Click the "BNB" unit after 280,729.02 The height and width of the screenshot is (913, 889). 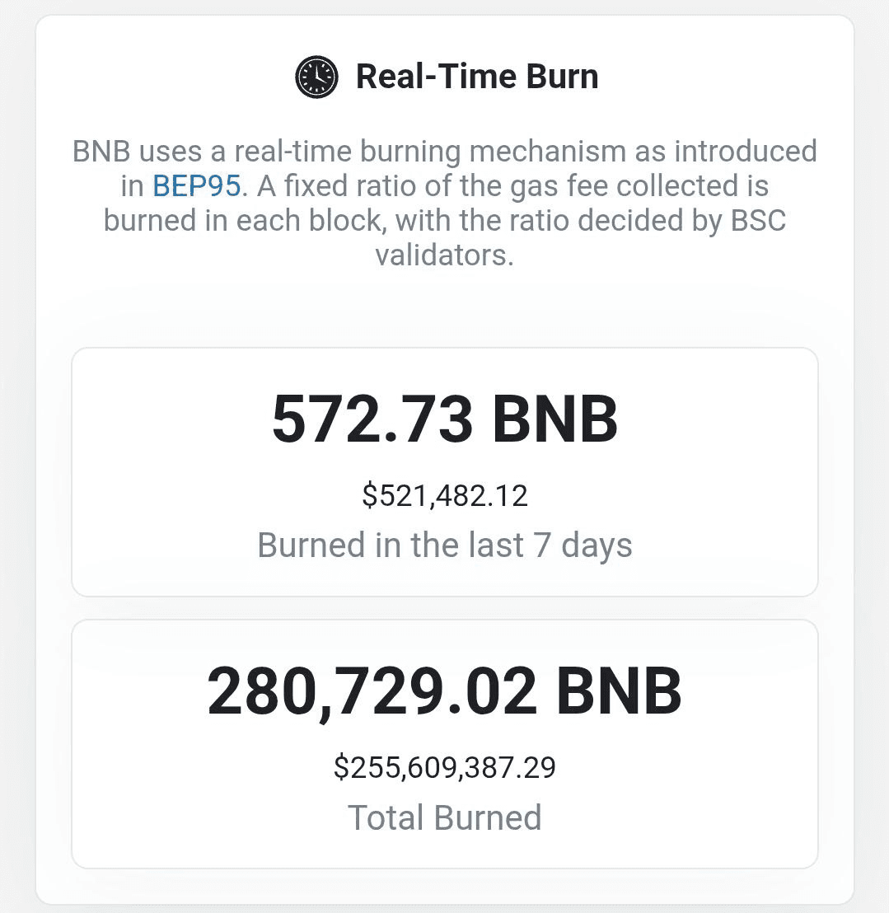[x=619, y=691]
